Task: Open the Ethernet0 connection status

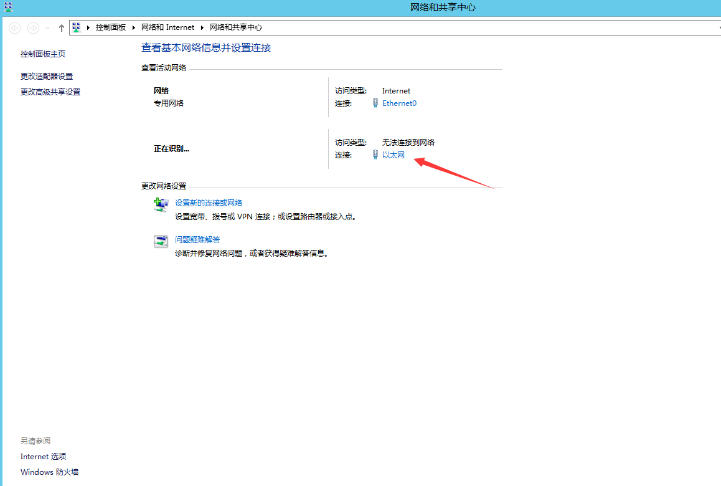Action: click(x=399, y=103)
